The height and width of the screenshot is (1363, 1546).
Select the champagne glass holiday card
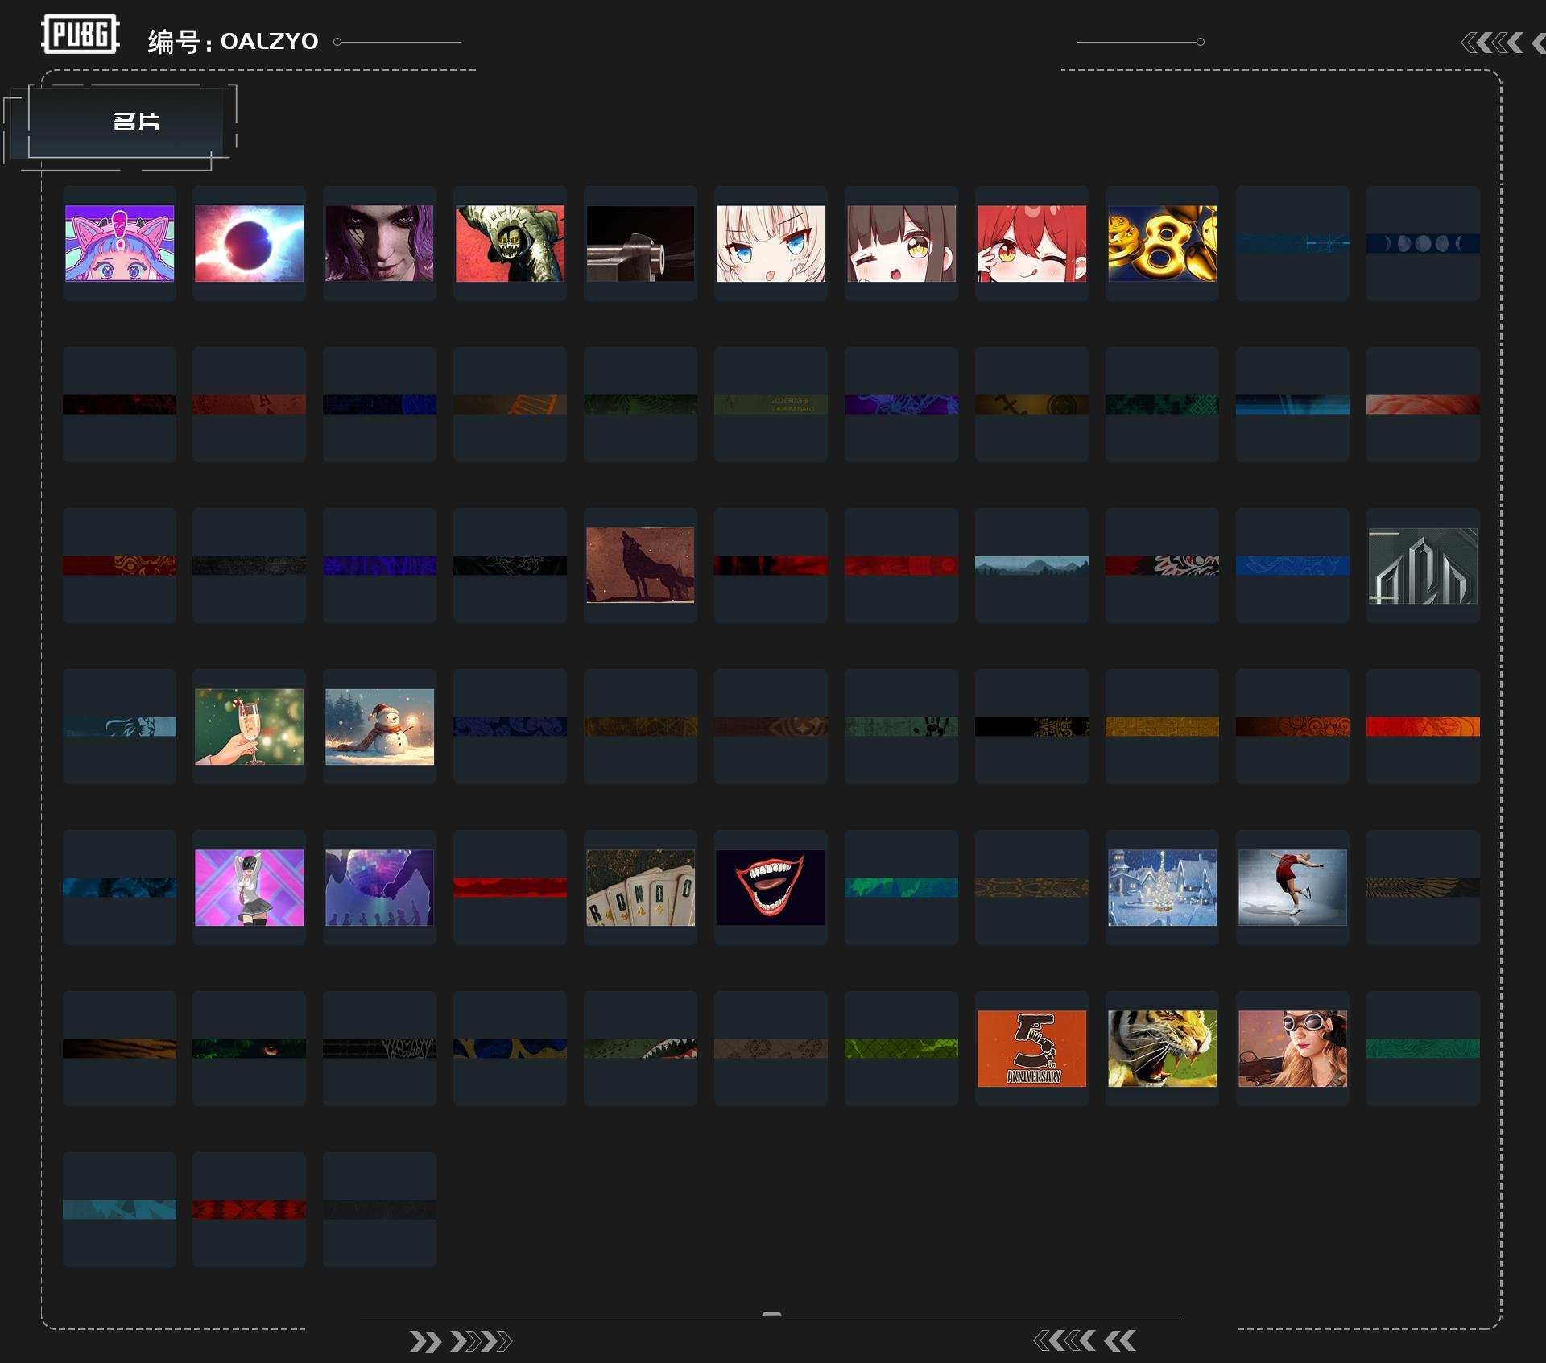coord(249,726)
